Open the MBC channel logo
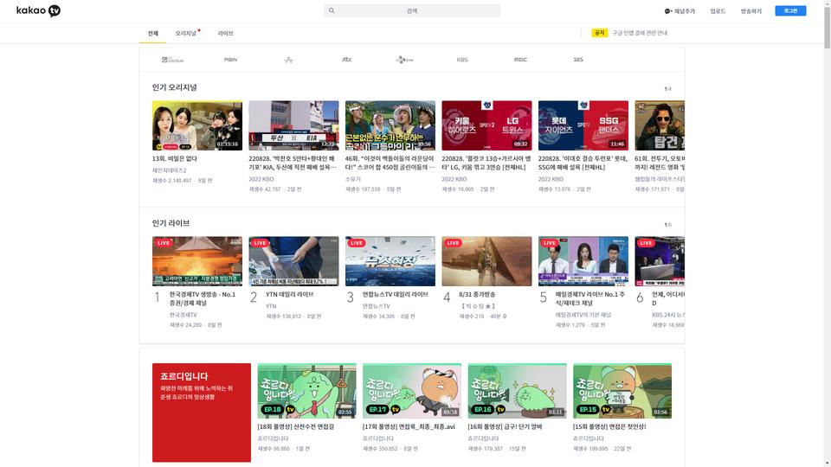The width and height of the screenshot is (831, 467). coord(520,60)
